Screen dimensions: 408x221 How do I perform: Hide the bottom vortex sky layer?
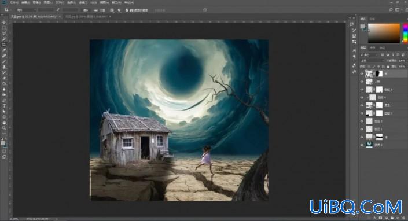pos(362,145)
